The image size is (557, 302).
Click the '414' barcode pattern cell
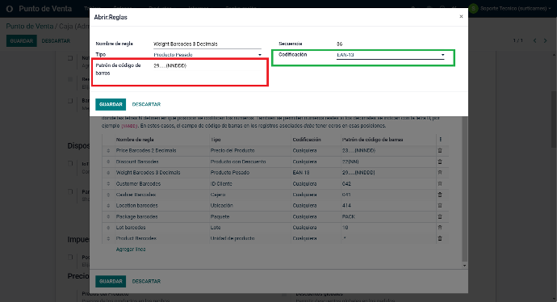click(x=346, y=206)
